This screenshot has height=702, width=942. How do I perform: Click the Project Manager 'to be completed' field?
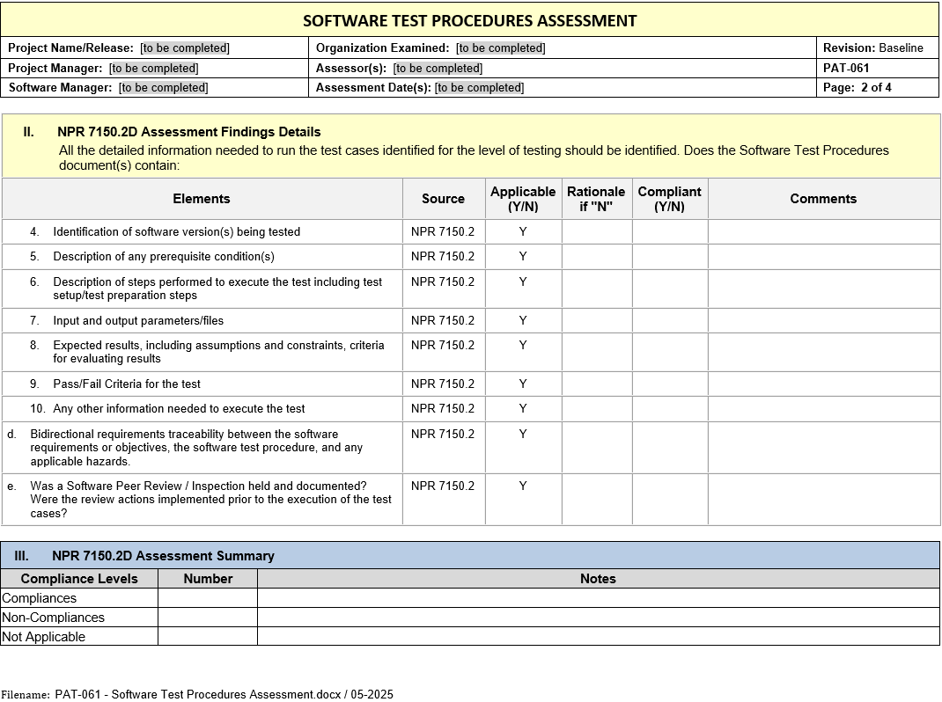[153, 68]
